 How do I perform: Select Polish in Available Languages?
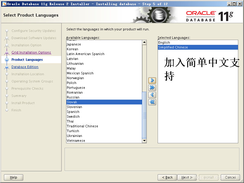[x=104, y=83]
